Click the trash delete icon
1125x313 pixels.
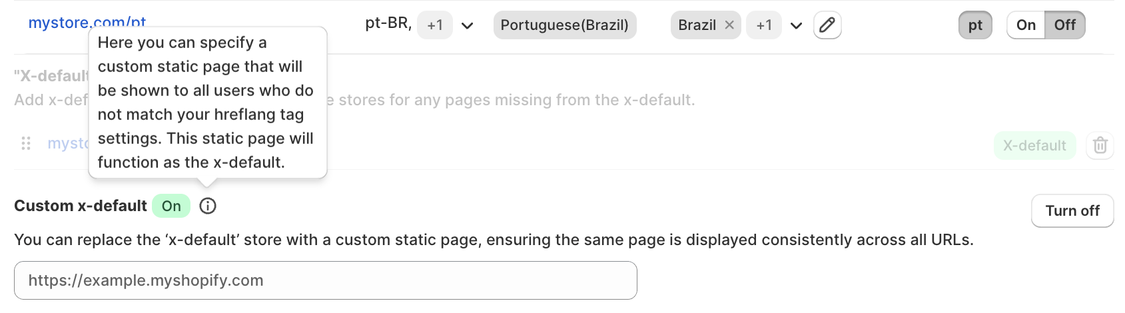1100,145
